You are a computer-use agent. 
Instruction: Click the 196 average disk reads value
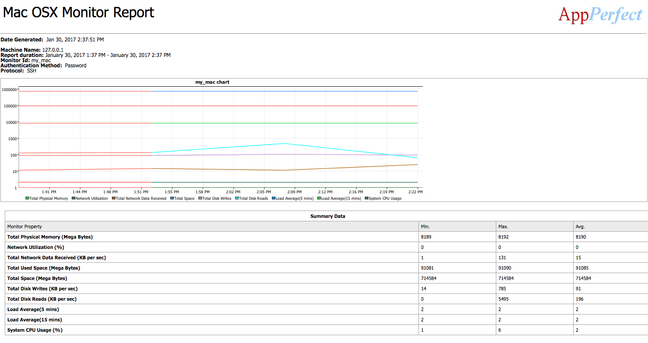click(580, 299)
